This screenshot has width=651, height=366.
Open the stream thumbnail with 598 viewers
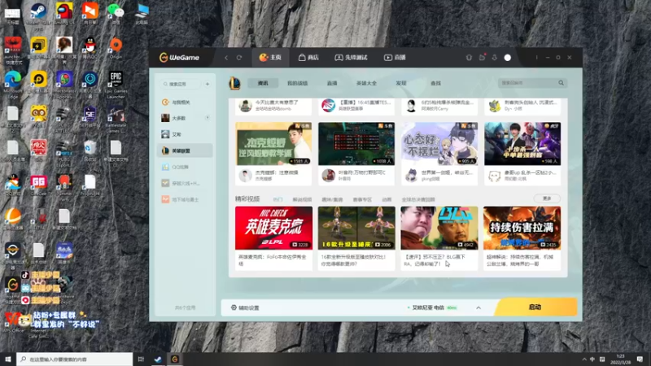point(522,144)
